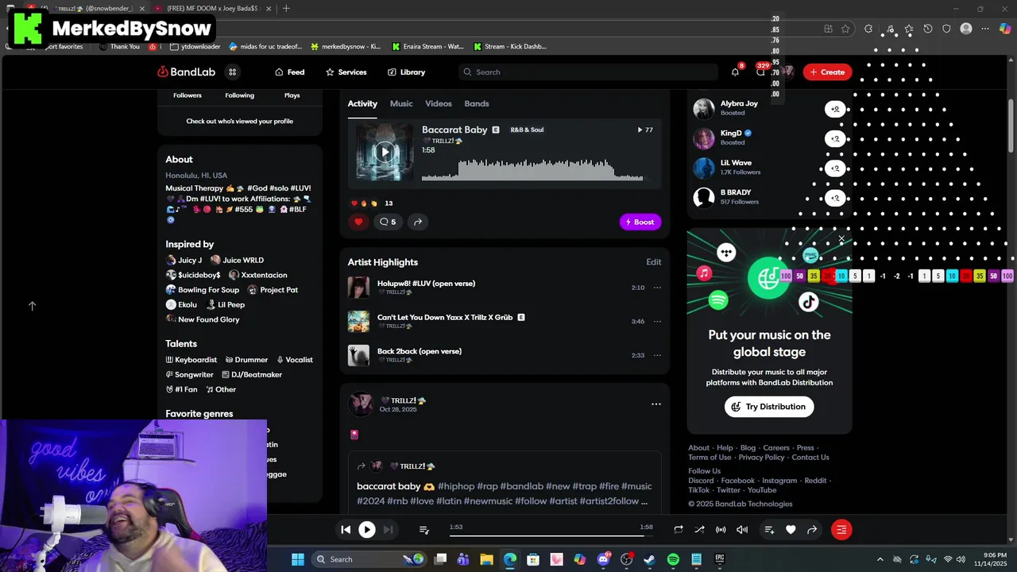Open the TRILLZ! Oct 28 post menu
1017x572 pixels.
point(656,404)
